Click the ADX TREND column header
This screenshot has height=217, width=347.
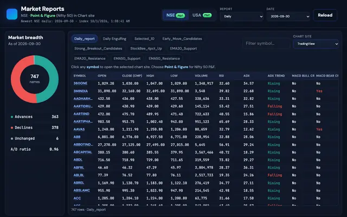(276, 76)
